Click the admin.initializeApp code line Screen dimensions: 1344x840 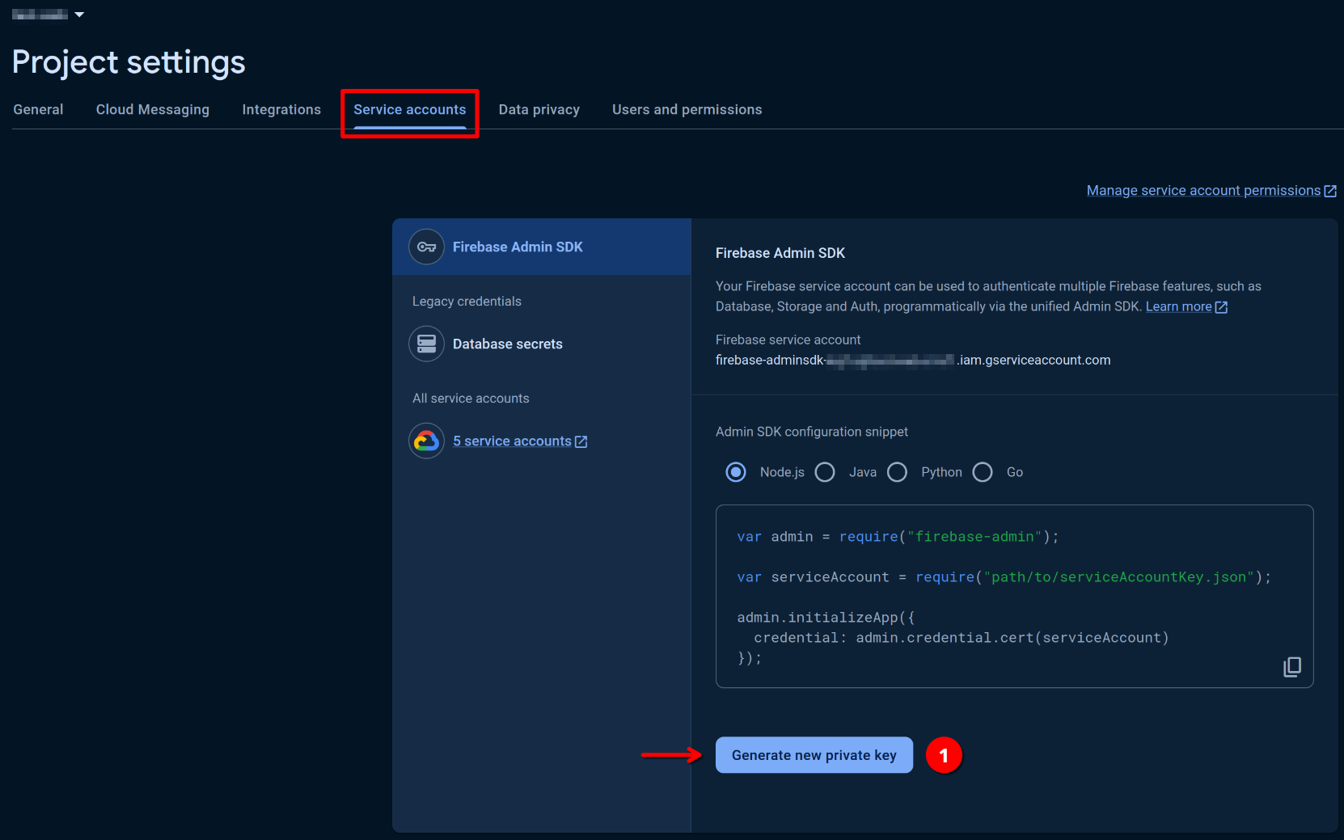(826, 618)
